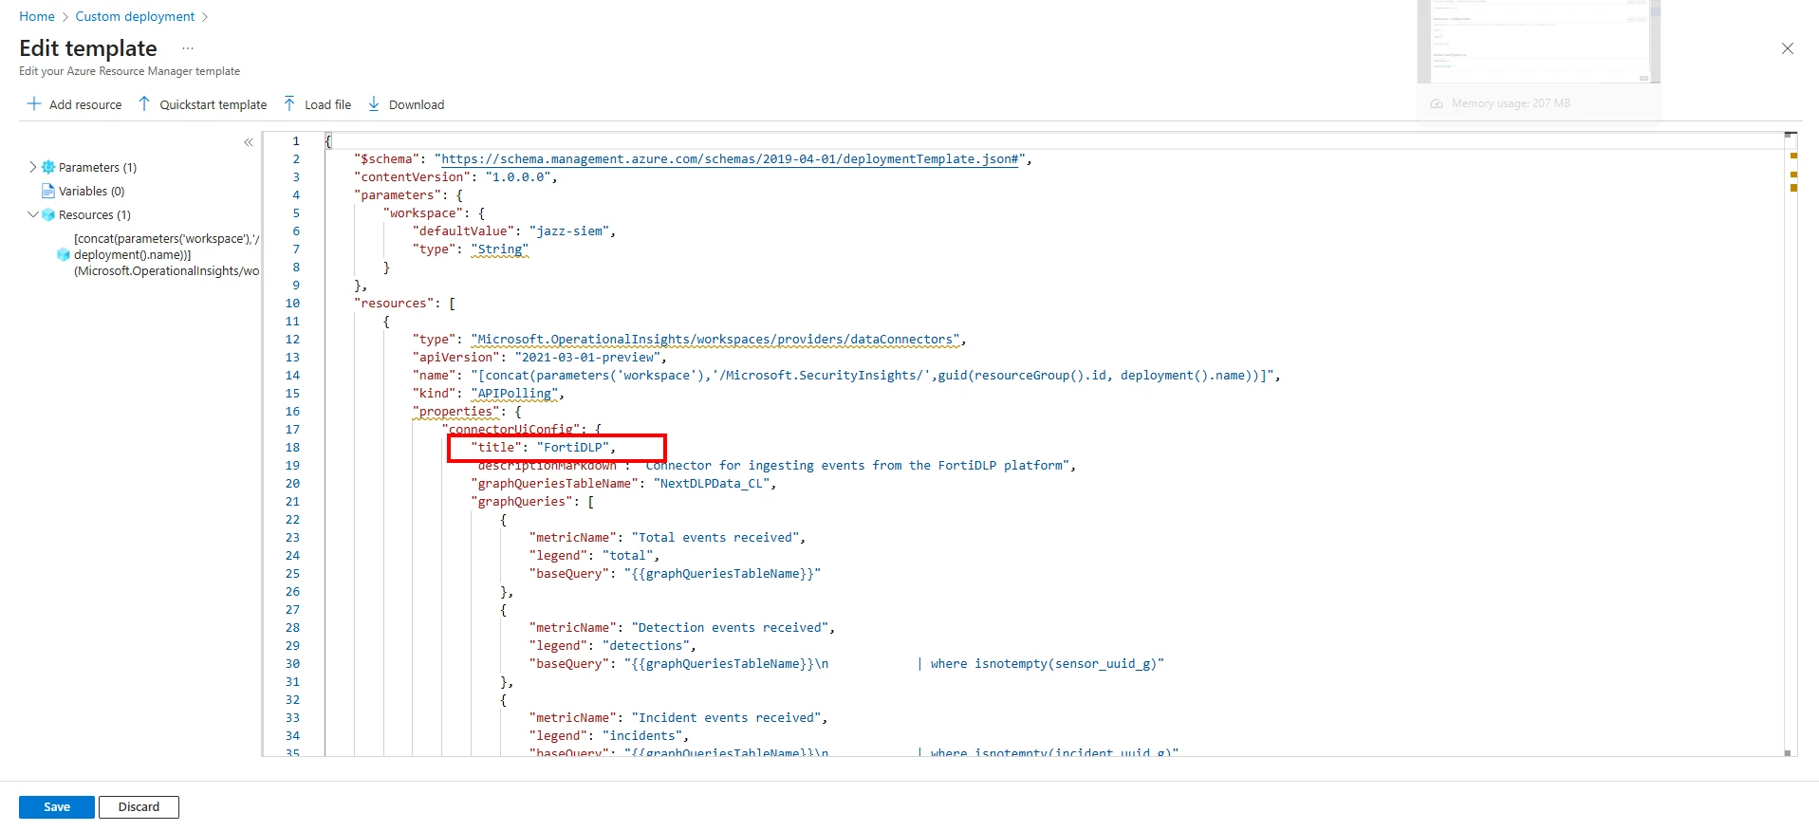The image size is (1819, 831).
Task: Click the Download label
Action: point(417,104)
